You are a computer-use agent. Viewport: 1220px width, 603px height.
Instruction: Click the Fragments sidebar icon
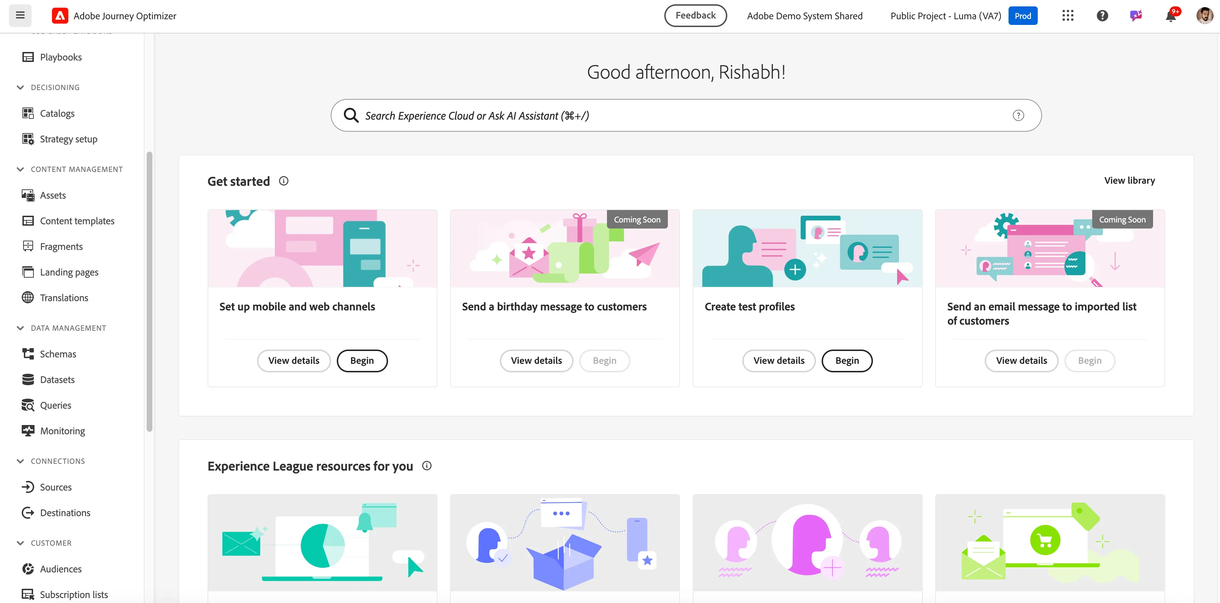(28, 246)
